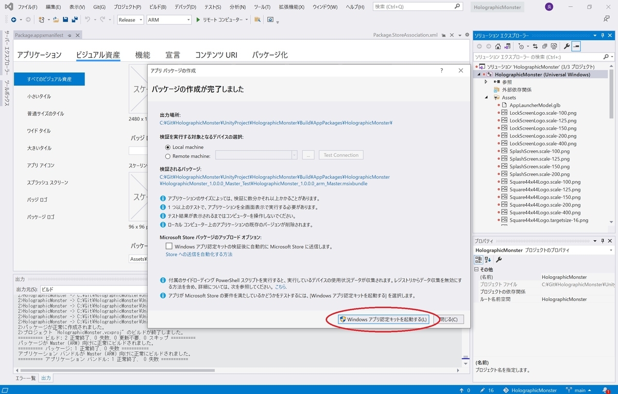
Task: Click the open file folder toolbar icon
Action: (x=56, y=20)
